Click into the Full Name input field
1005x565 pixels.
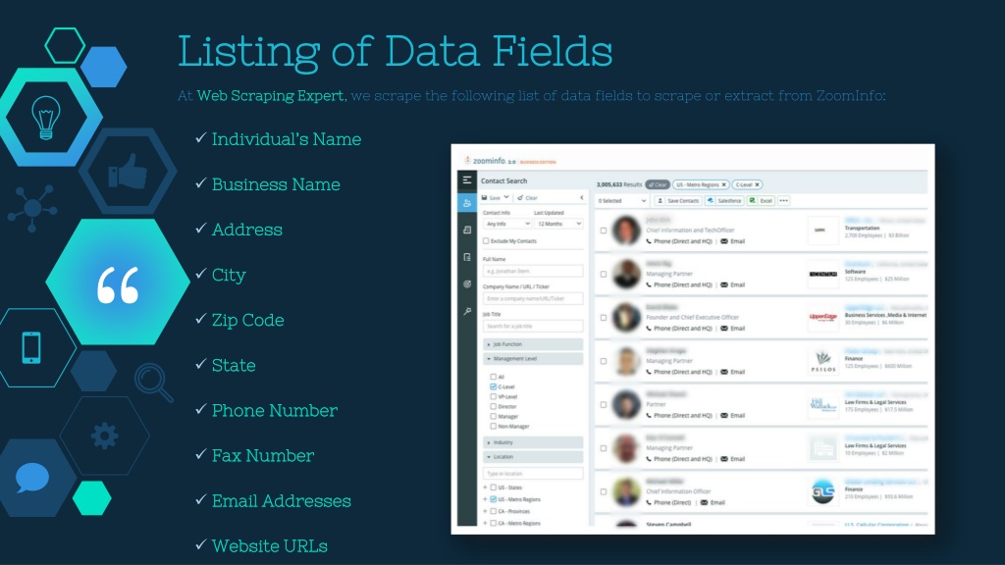533,271
